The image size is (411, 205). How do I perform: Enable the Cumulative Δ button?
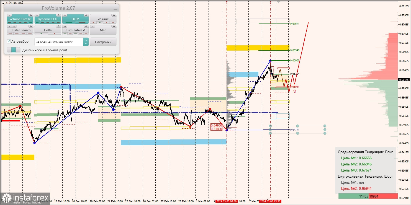click(x=75, y=30)
